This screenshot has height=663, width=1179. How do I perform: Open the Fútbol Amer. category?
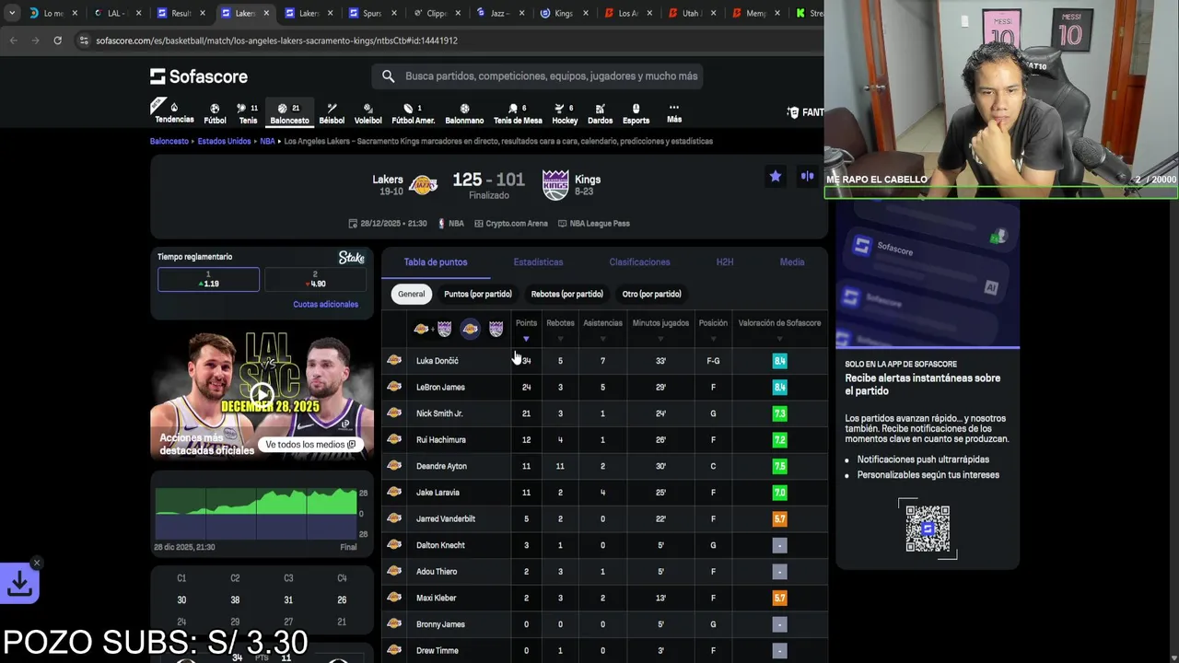pos(413,113)
